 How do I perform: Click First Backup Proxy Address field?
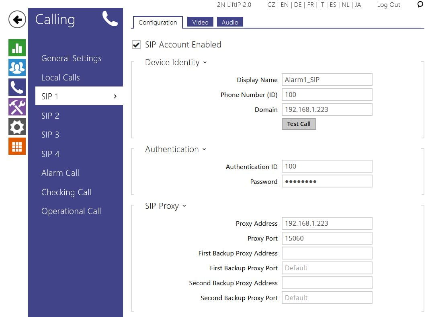327,253
